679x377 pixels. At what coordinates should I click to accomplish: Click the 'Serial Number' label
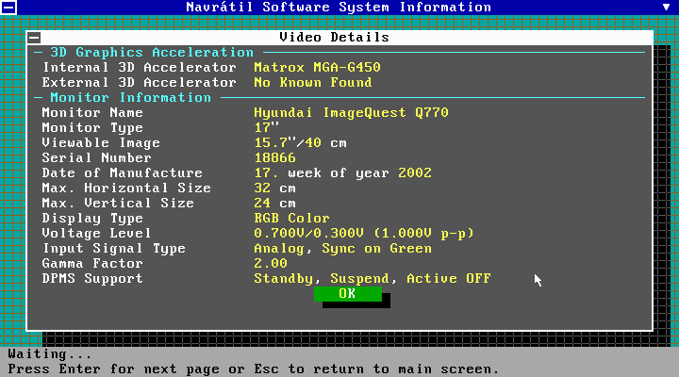[97, 158]
